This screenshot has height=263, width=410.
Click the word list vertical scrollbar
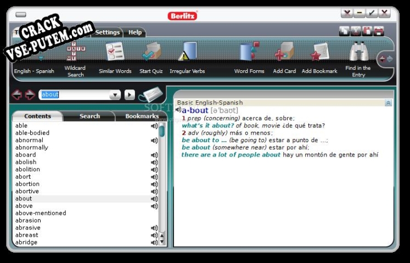[x=162, y=181]
